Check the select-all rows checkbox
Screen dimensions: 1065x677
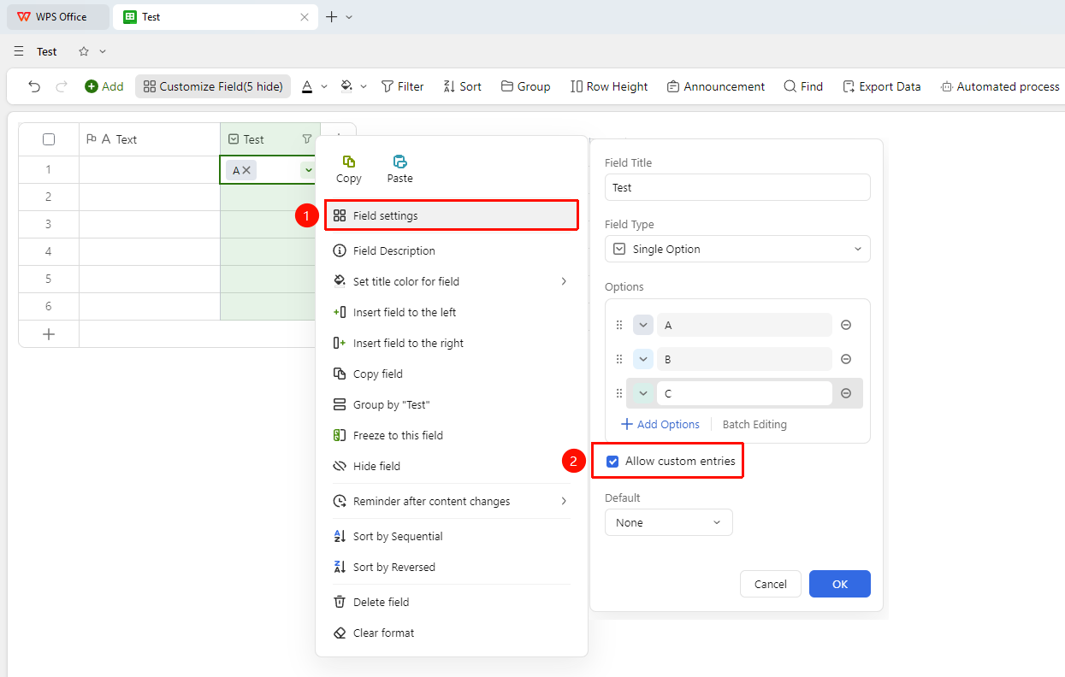click(x=49, y=139)
